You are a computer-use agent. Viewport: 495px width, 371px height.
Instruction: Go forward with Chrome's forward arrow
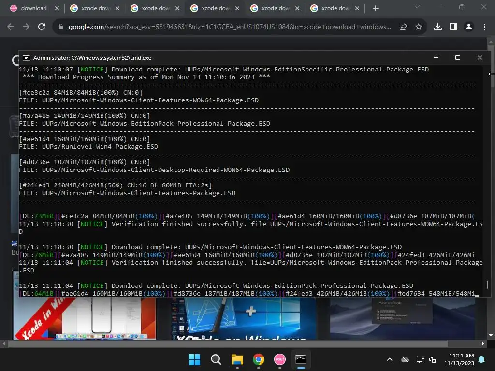click(26, 27)
